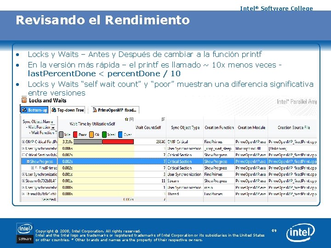Open the PrimeOpenMP fixed... source tab
Viewport: 331px width, 248px height.
pos(115,110)
